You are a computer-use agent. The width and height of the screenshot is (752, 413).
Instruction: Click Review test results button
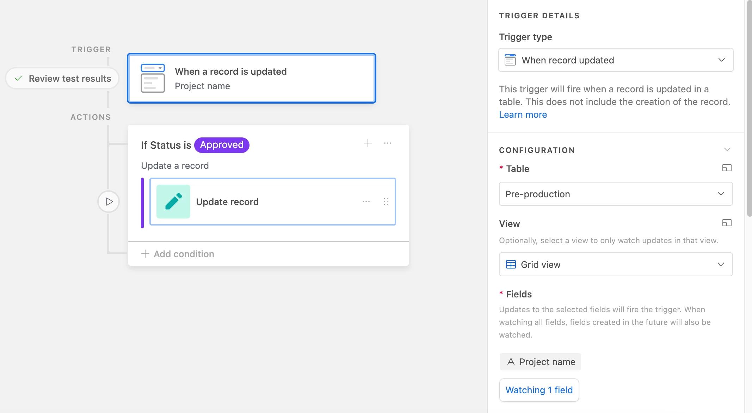[x=62, y=79]
